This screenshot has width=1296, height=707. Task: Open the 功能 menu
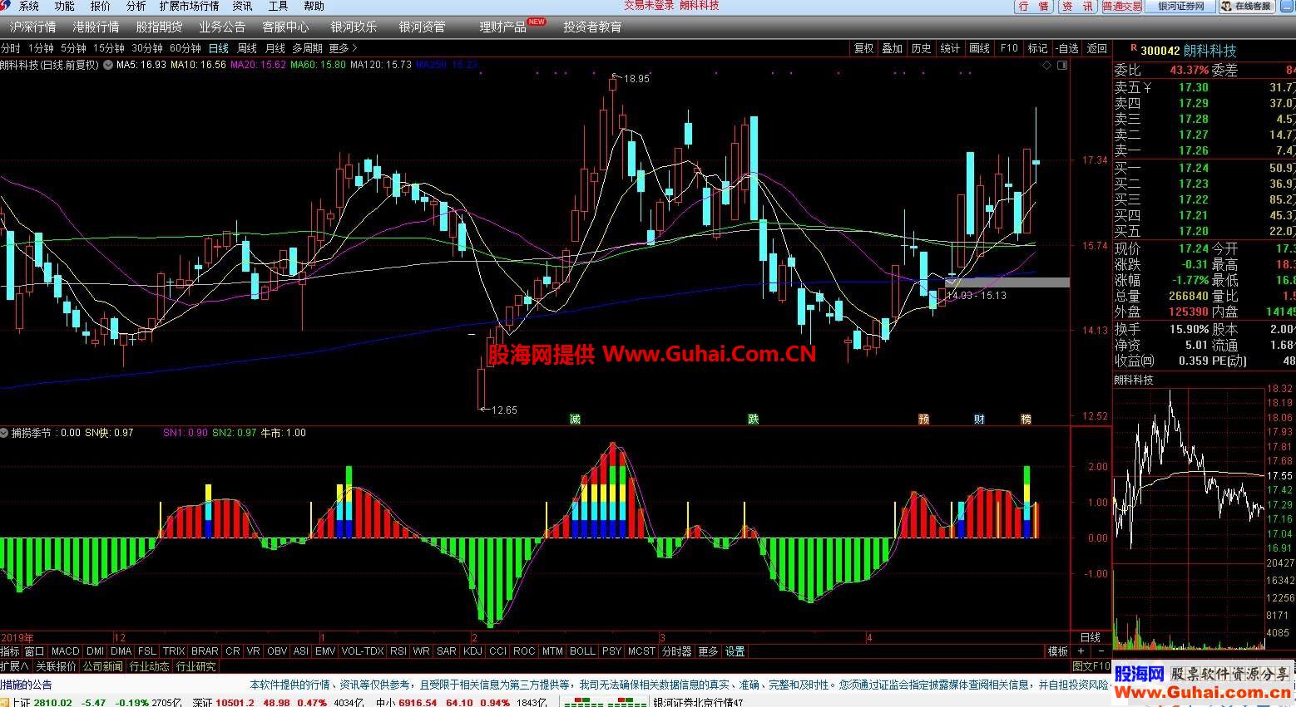(65, 6)
